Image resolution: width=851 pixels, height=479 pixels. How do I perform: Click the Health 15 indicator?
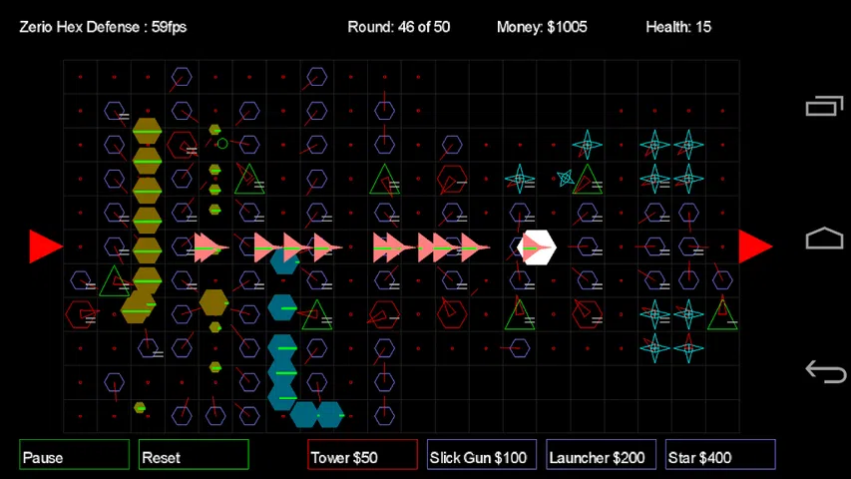tap(678, 27)
